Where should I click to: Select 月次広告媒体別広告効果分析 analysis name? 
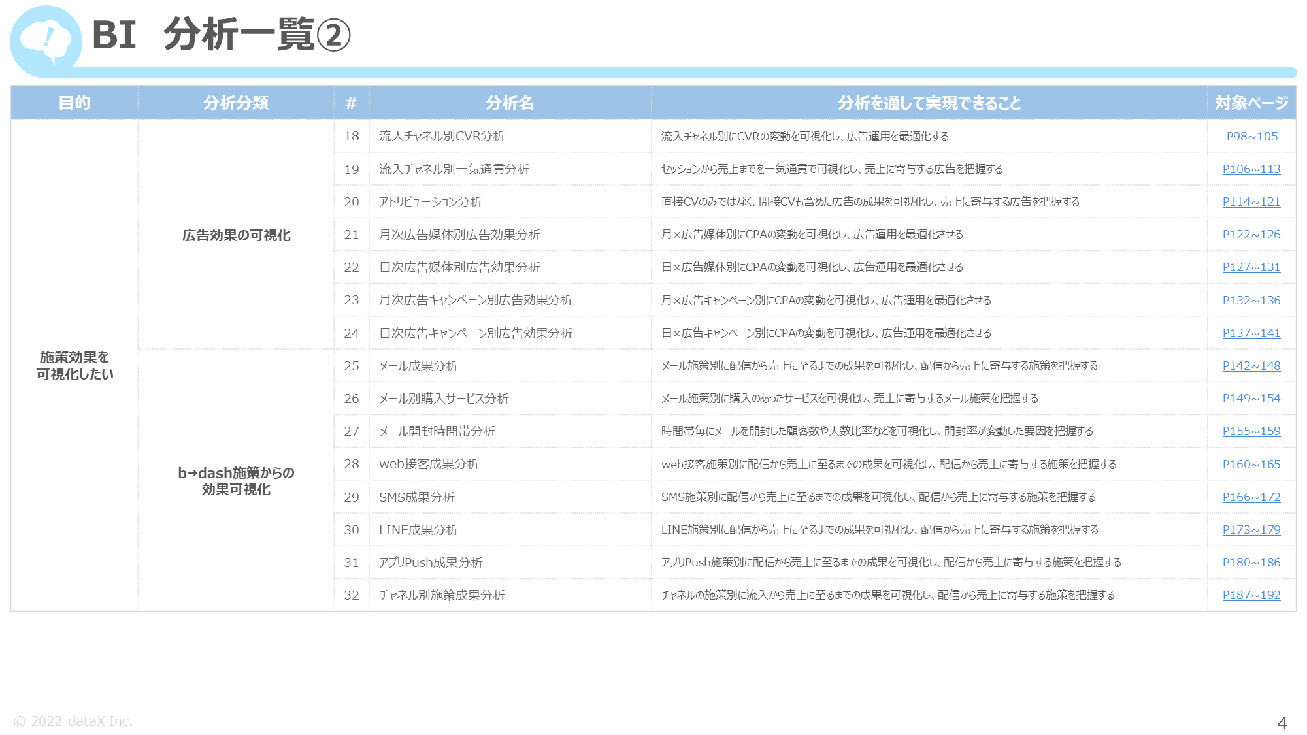459,235
